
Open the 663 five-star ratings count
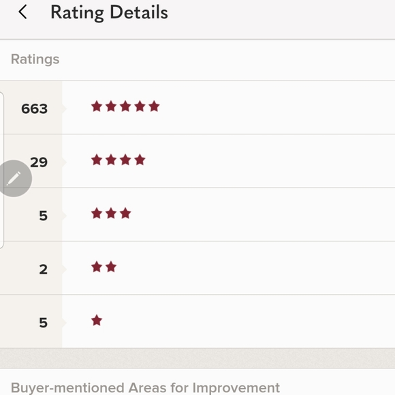[35, 108]
